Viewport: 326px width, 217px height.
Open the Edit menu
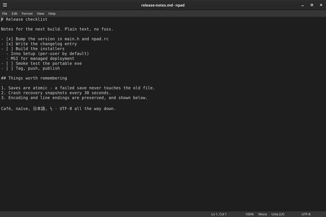15,14
